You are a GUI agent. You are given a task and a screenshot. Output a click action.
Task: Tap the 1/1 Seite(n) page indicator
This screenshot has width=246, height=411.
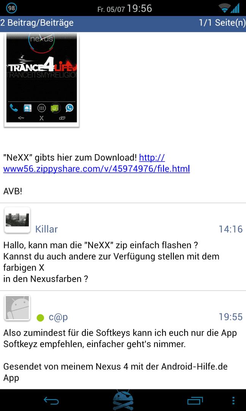pos(222,23)
